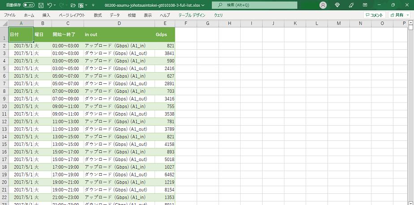Click the Save floppy disk icon

click(x=41, y=5)
